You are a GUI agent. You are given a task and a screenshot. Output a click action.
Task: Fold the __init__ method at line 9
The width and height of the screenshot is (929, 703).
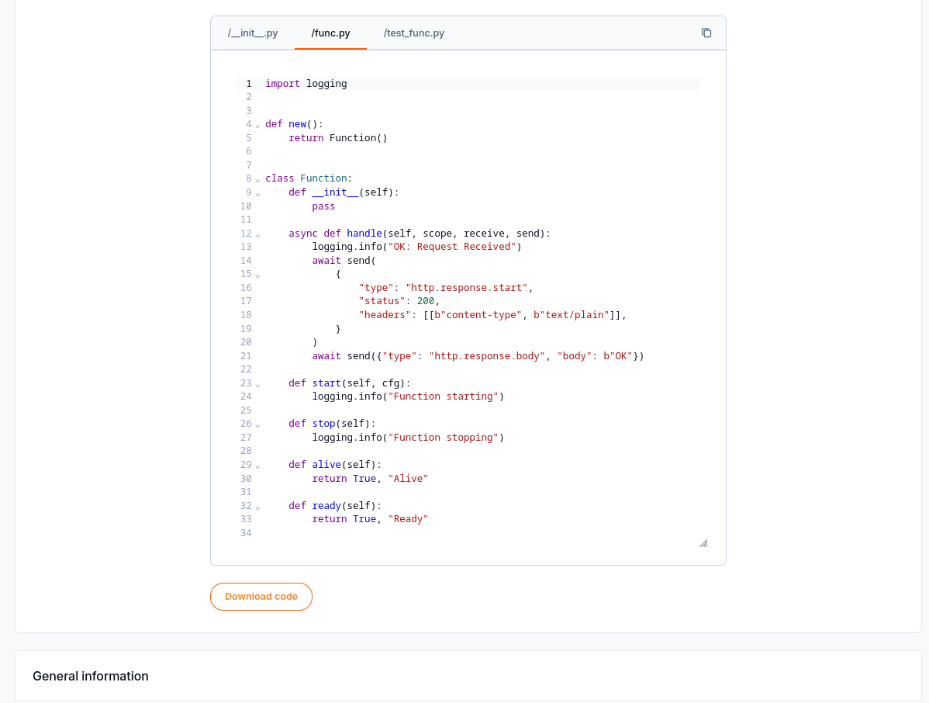click(x=257, y=194)
